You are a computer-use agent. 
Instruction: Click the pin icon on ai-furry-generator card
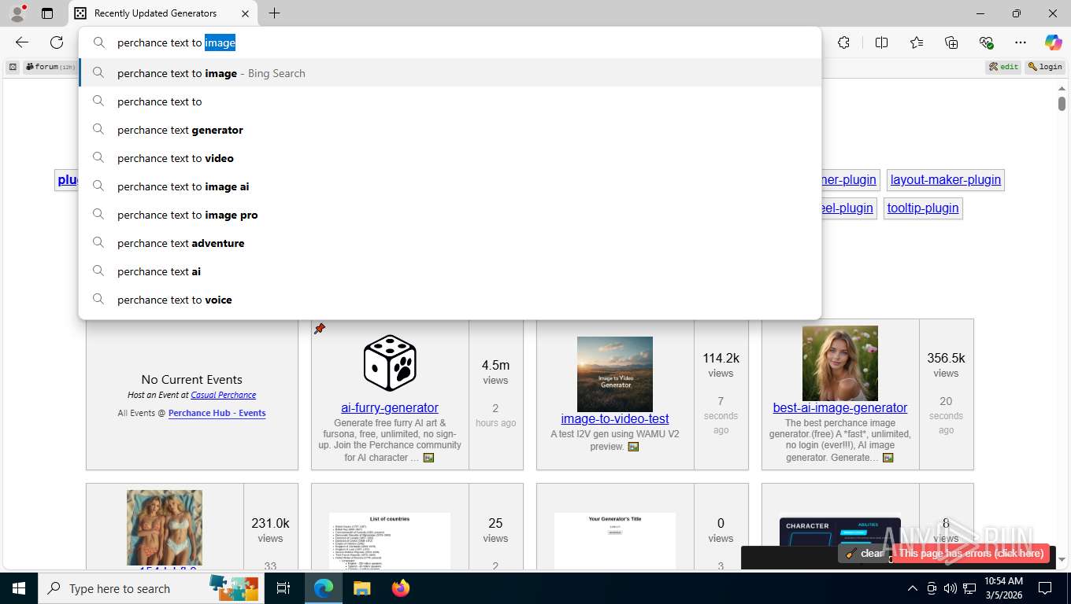(320, 329)
